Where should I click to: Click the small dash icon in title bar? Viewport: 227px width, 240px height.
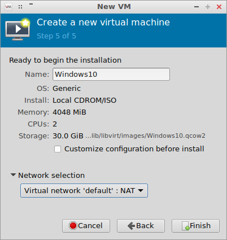31,4
